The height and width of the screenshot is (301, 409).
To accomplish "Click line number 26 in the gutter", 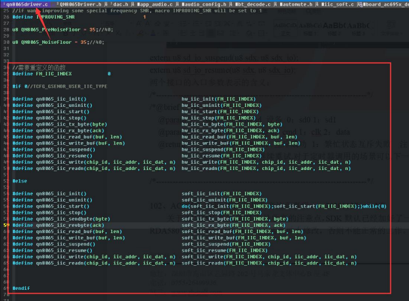I will pos(6,17).
